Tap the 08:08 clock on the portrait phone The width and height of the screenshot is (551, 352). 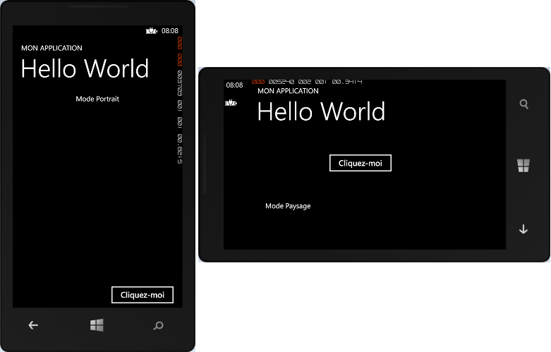point(169,31)
